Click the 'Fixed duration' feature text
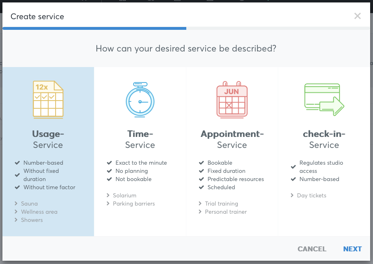The width and height of the screenshot is (373, 264). click(226, 171)
